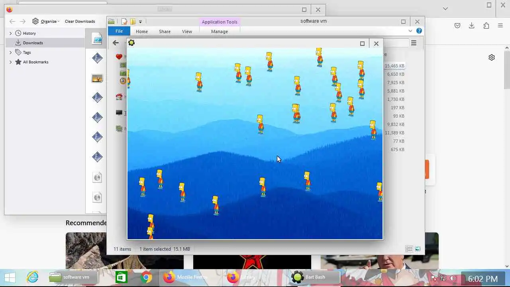Click the Explorer back arrow
This screenshot has width=510, height=287.
point(116,43)
